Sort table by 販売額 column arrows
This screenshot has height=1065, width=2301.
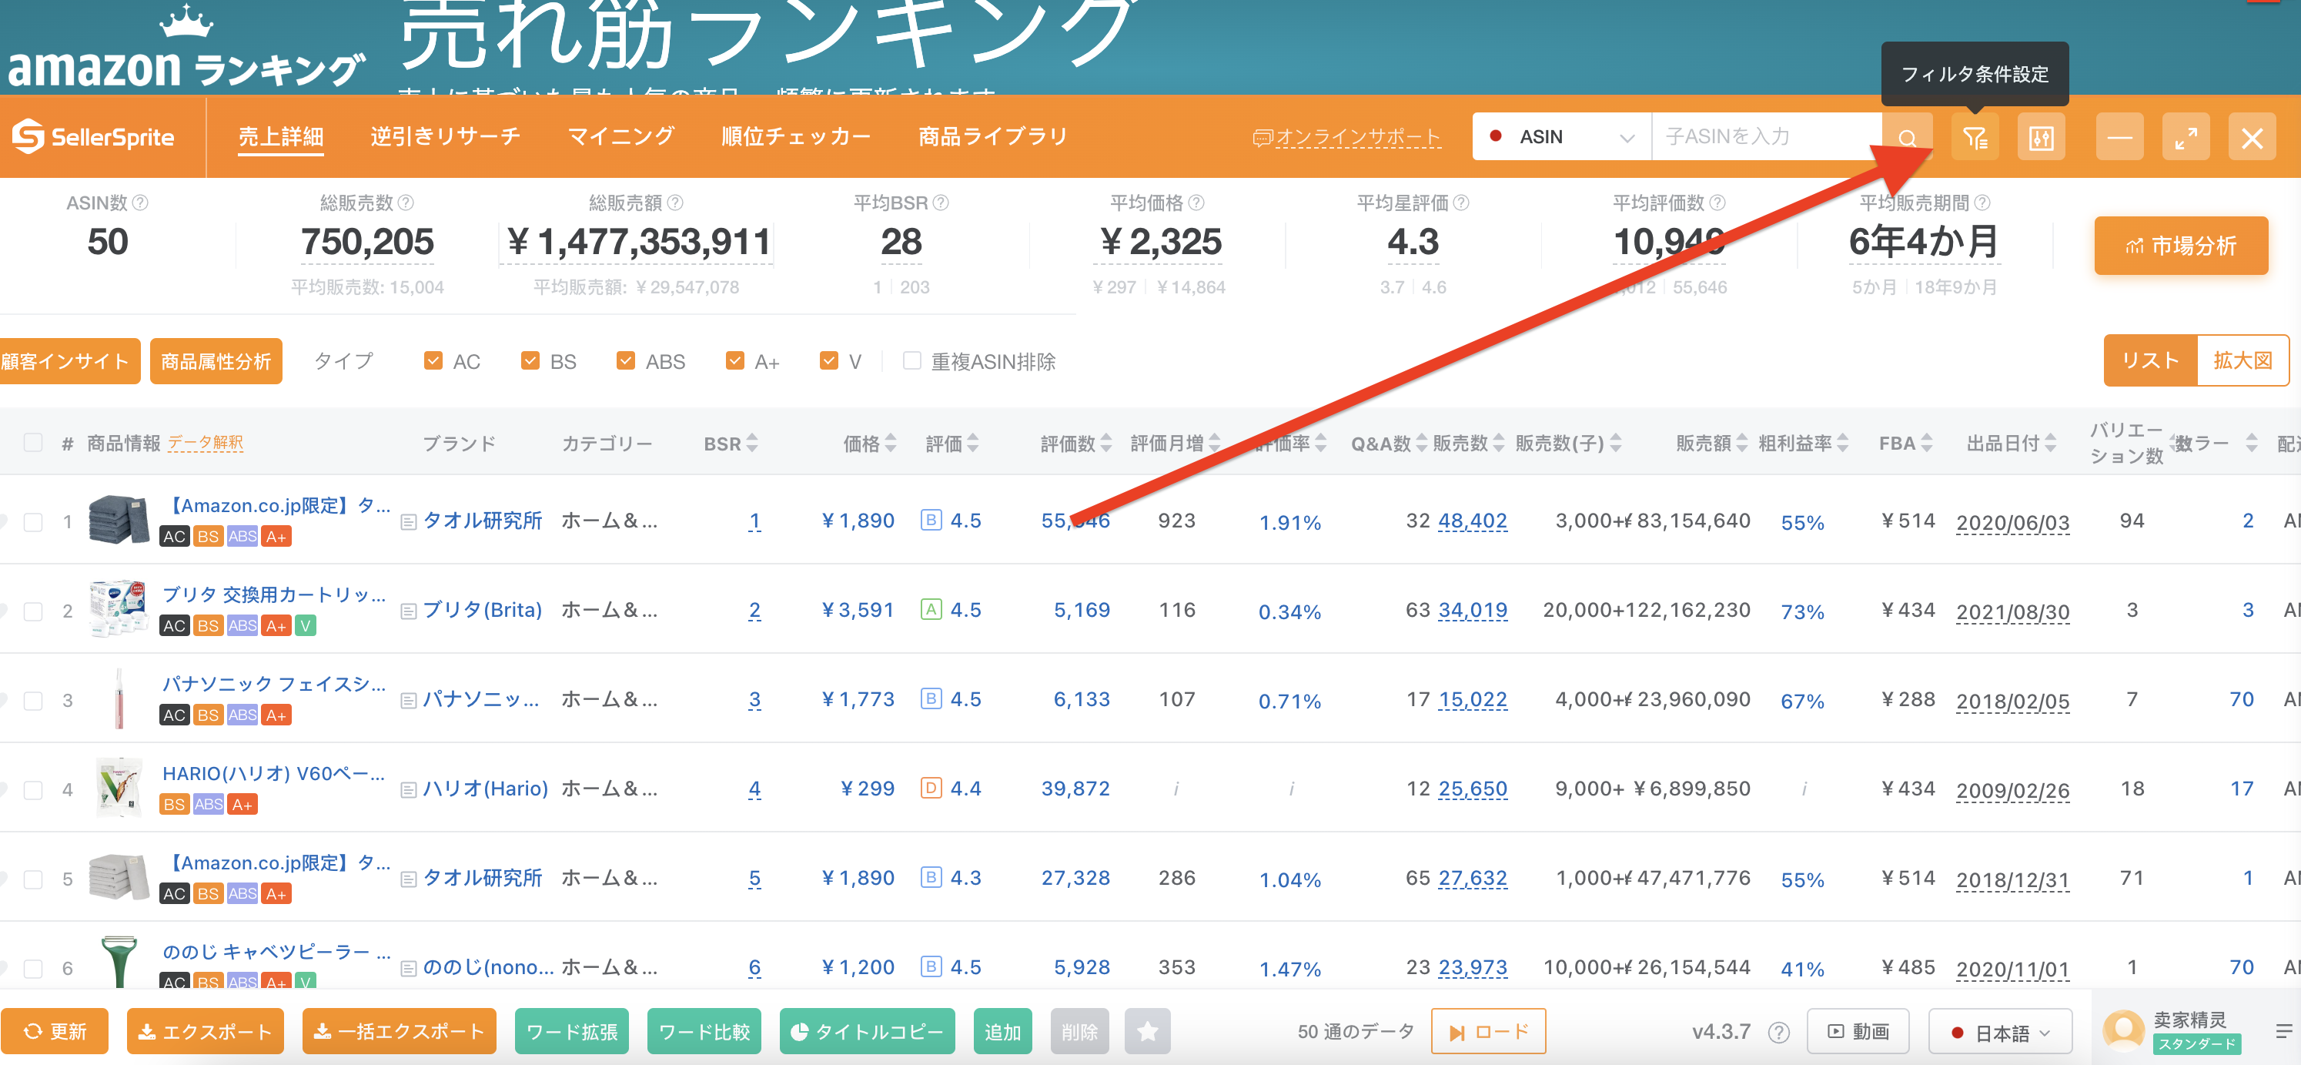coord(1741,443)
